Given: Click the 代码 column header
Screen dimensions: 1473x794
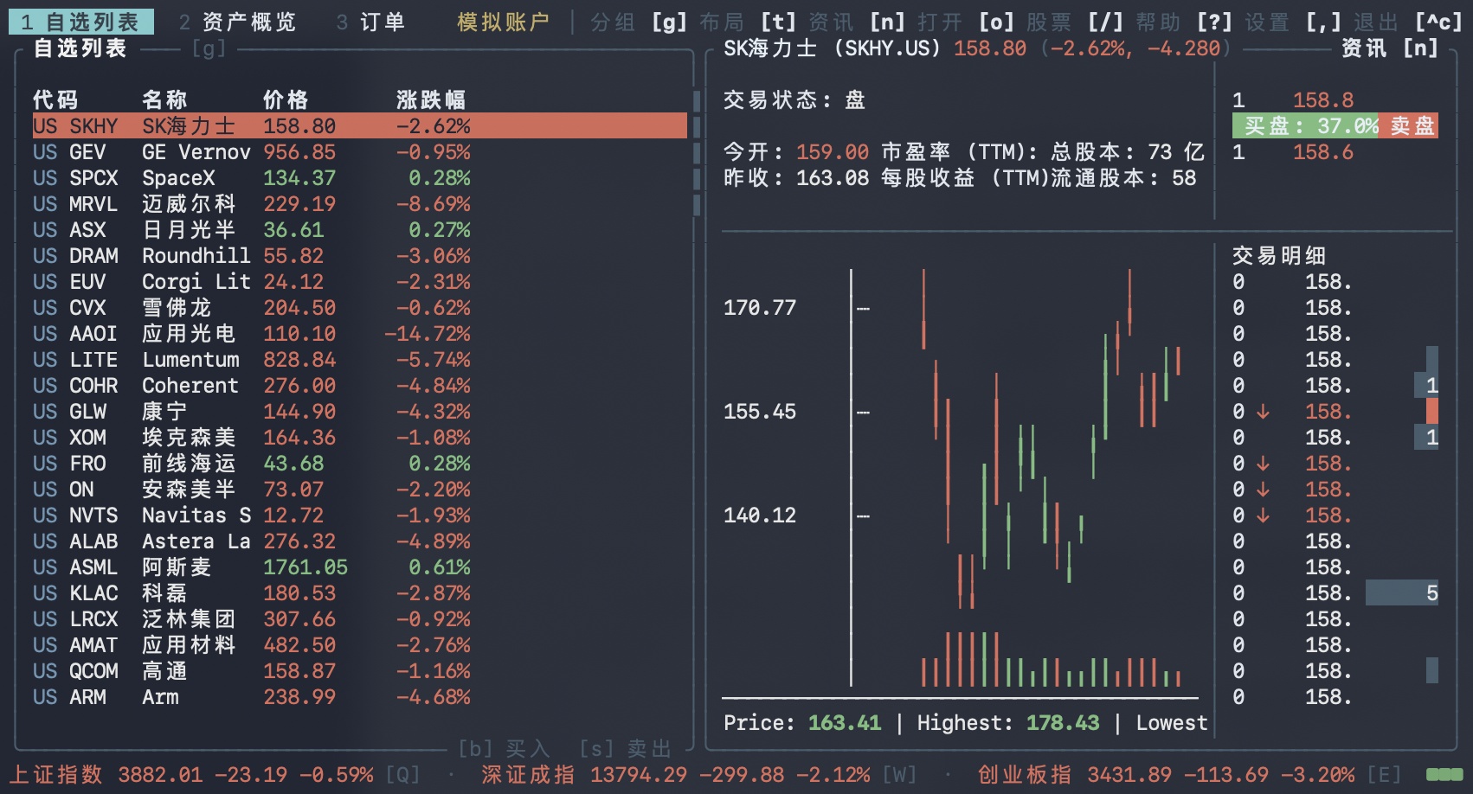Looking at the screenshot, I should (x=55, y=100).
